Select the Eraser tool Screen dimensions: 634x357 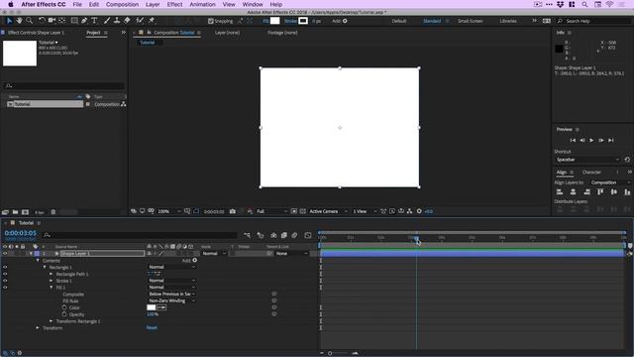point(127,21)
